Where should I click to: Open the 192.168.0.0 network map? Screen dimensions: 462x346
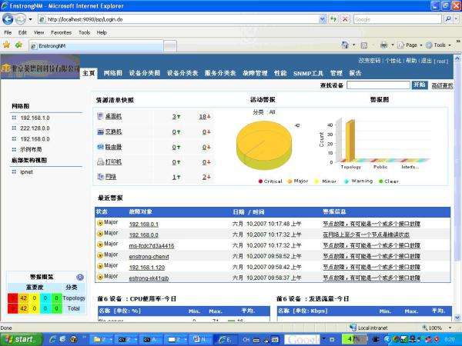[x=35, y=139]
